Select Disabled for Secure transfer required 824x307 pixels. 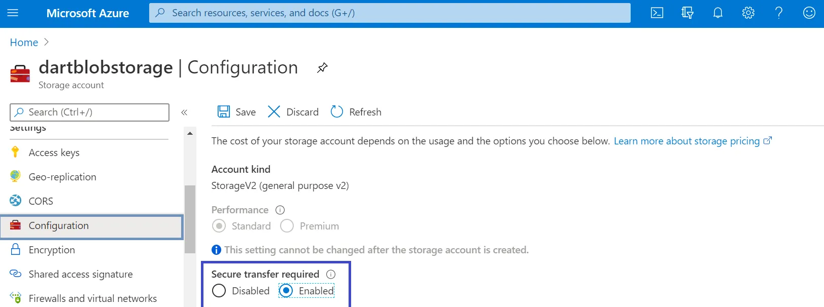pos(219,291)
